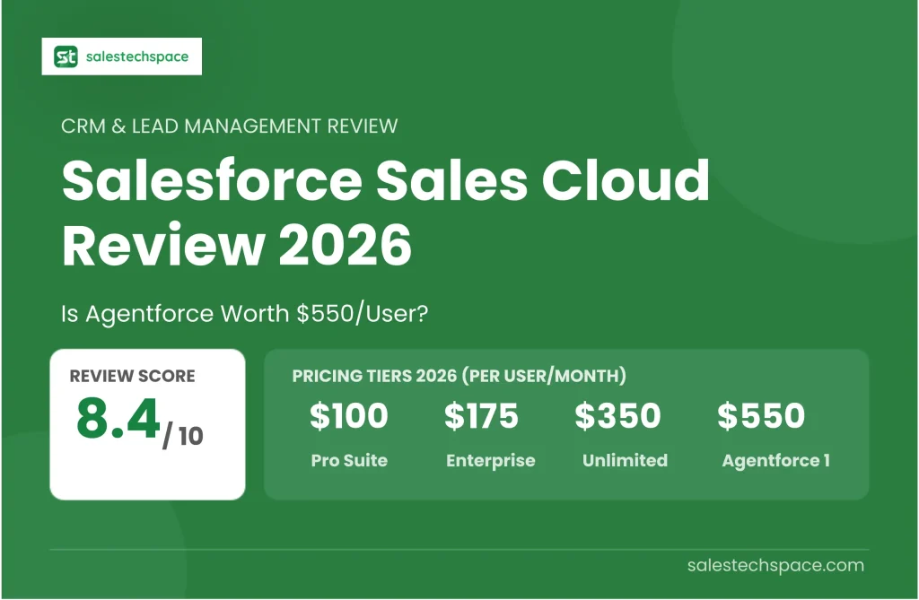This screenshot has width=919, height=600.
Task: Click the $175 price
Action: click(x=481, y=415)
